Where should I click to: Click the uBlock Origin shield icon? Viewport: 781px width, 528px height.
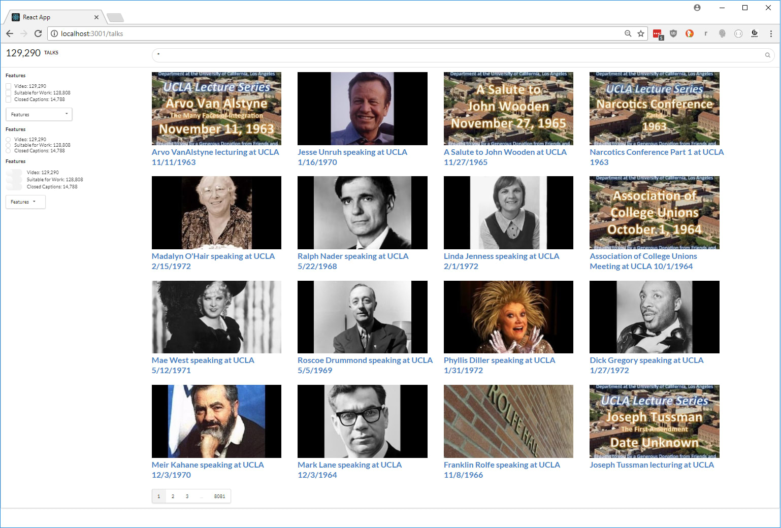click(673, 34)
